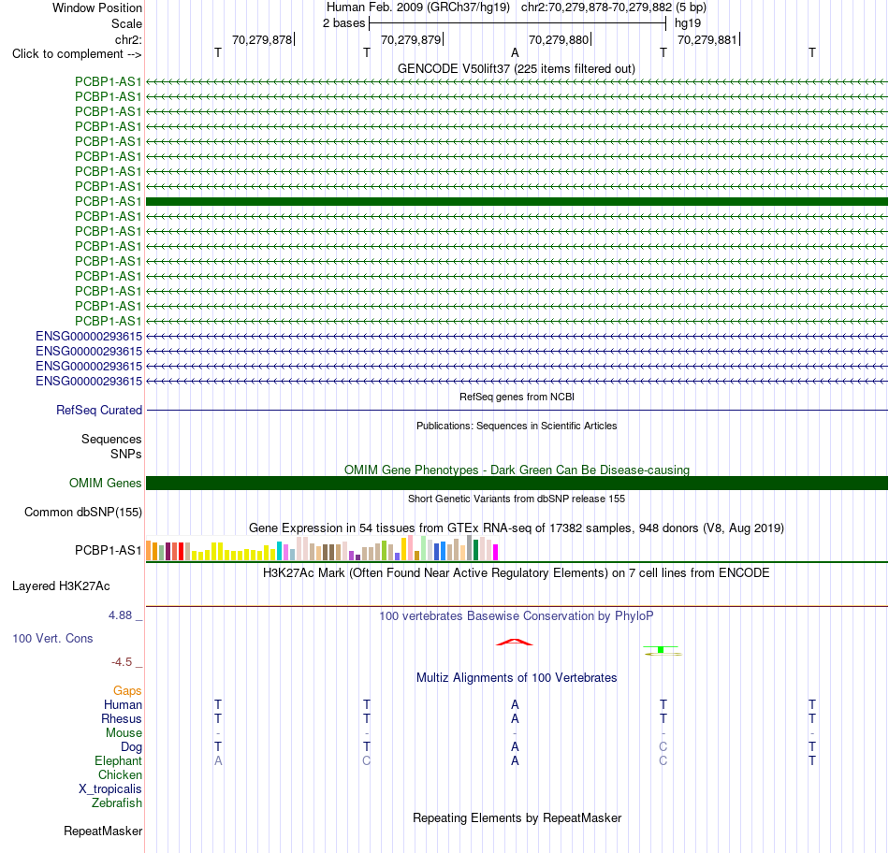Click the 'SNPs' track label
889x853 pixels.
[126, 454]
